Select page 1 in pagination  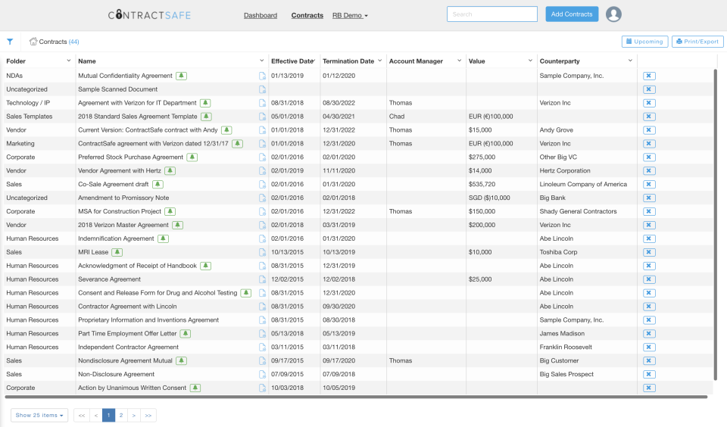click(108, 415)
